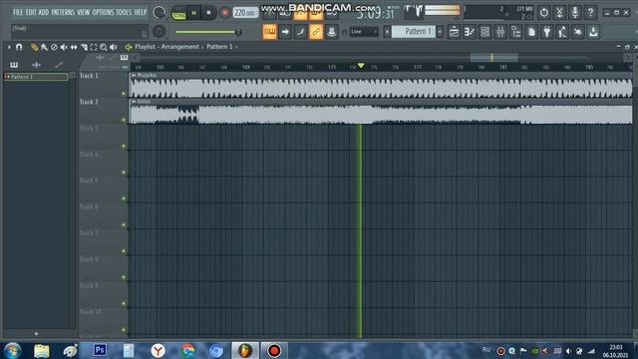Click the save/export download arrow icon
The width and height of the screenshot is (638, 359).
(x=593, y=32)
